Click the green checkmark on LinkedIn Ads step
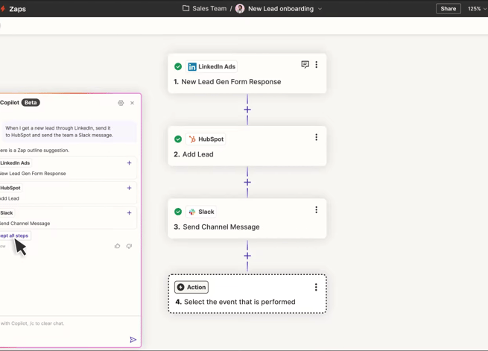 click(x=178, y=66)
